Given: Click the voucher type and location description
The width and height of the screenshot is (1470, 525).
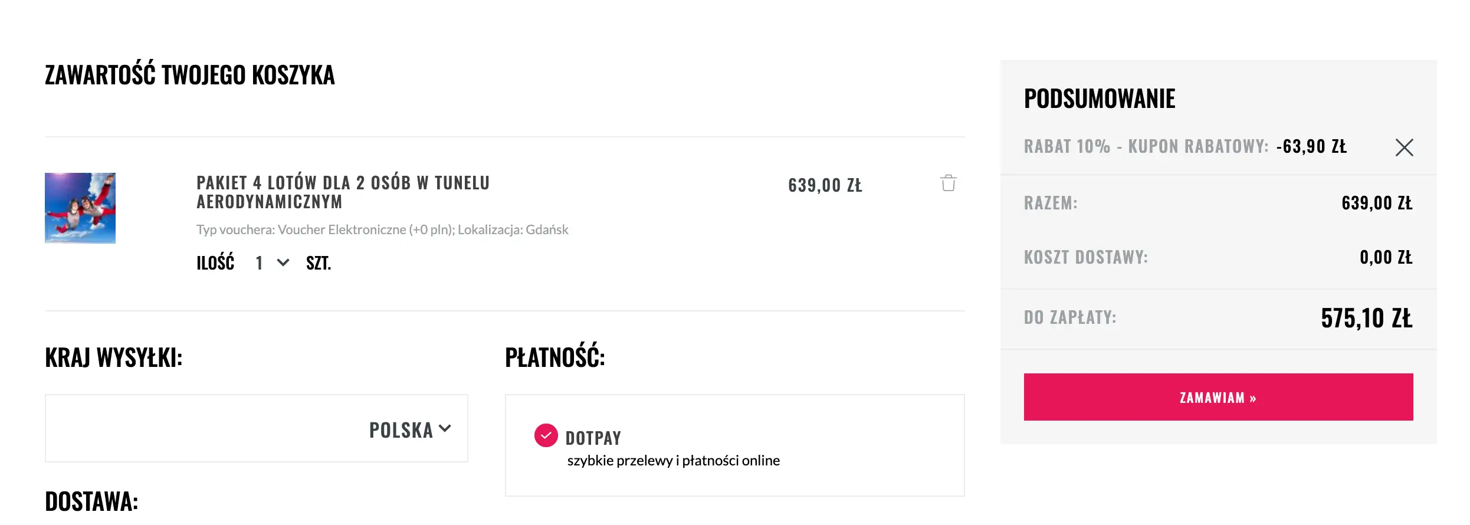Looking at the screenshot, I should point(382,229).
